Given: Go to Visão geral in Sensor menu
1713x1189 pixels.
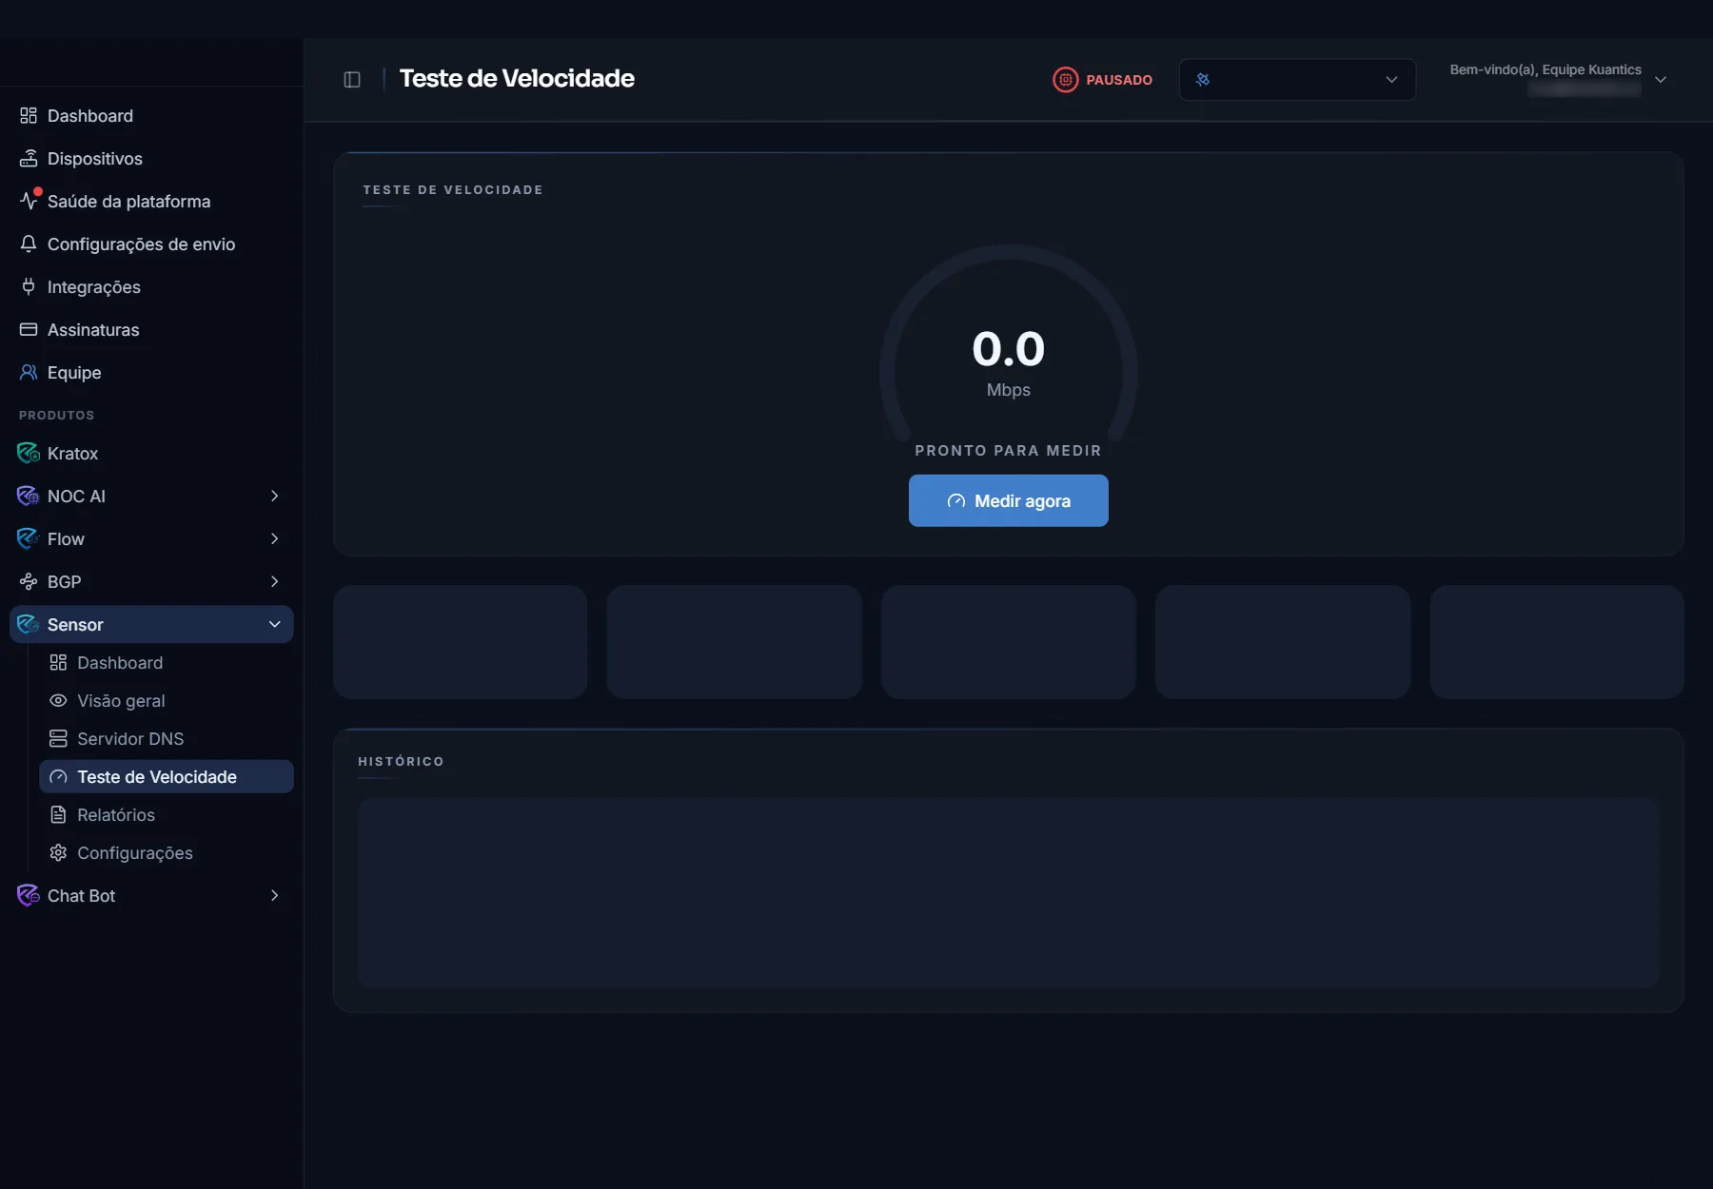Looking at the screenshot, I should pos(167,700).
